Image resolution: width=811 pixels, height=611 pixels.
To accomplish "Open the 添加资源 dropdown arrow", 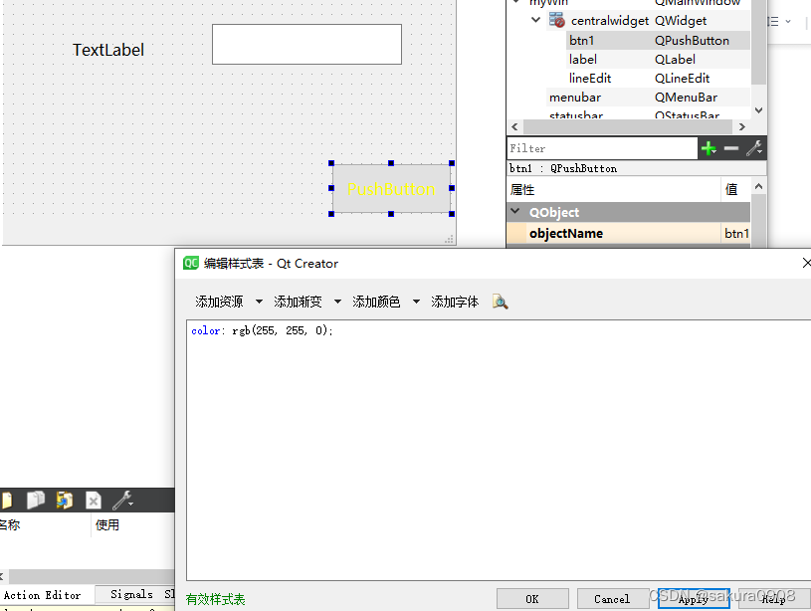I will [259, 302].
